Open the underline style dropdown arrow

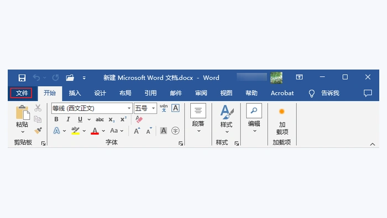(89, 119)
